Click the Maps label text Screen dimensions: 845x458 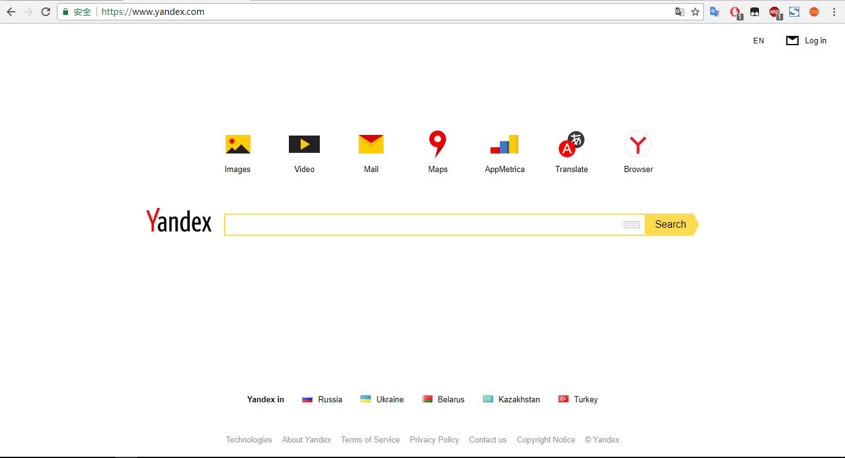[437, 170]
